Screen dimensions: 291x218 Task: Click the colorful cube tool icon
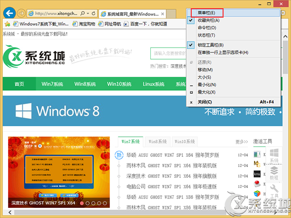tap(257, 194)
